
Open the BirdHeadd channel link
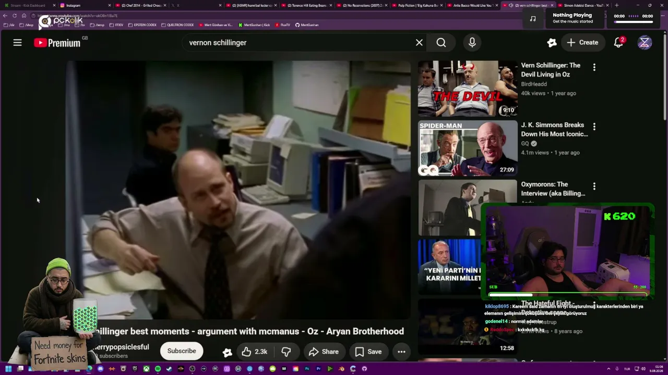point(534,84)
